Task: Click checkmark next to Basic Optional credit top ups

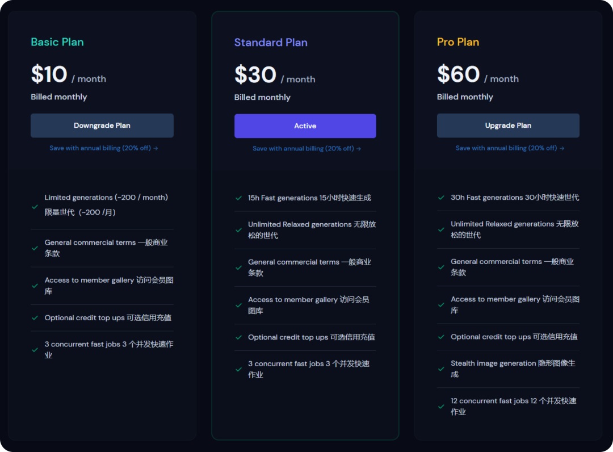Action: 35,318
